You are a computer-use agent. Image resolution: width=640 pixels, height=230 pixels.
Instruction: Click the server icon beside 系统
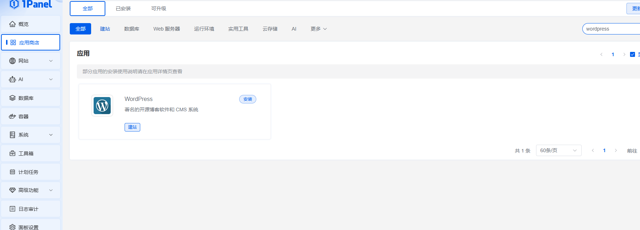coord(12,135)
